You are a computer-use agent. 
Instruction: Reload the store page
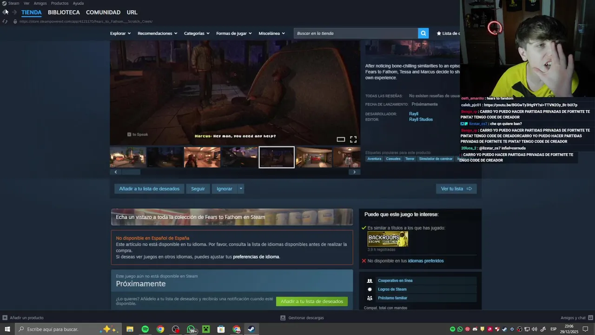point(5,21)
